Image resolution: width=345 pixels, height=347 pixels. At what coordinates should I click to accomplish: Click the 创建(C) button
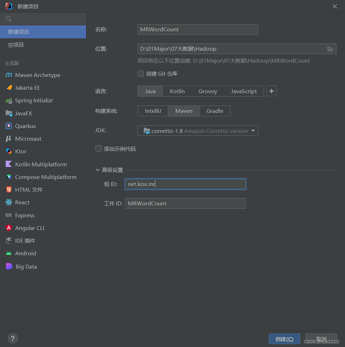(285, 339)
